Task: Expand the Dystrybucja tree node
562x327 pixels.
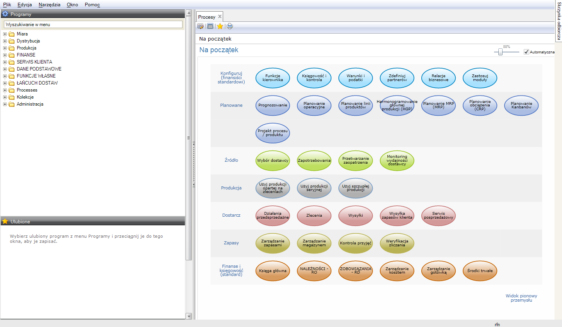Action: click(5, 41)
